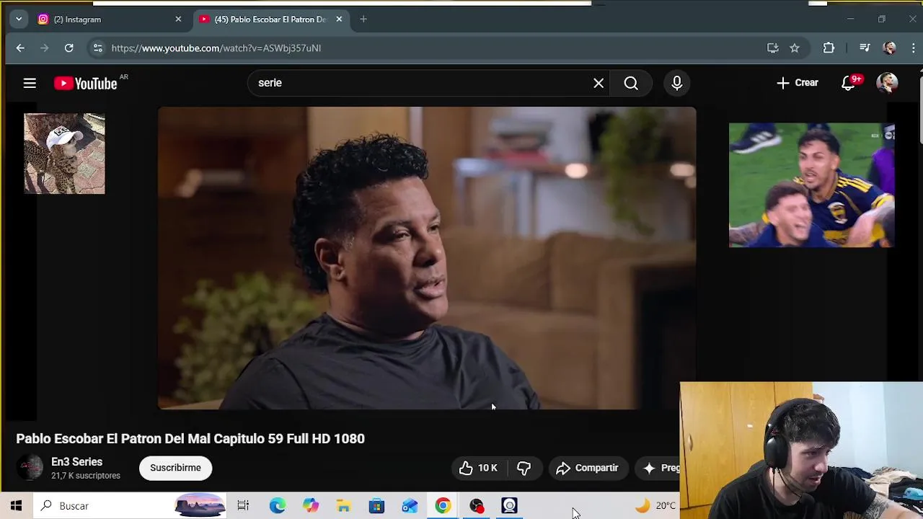The height and width of the screenshot is (519, 923).
Task: Like the video with the thumbs-up
Action: click(477, 468)
